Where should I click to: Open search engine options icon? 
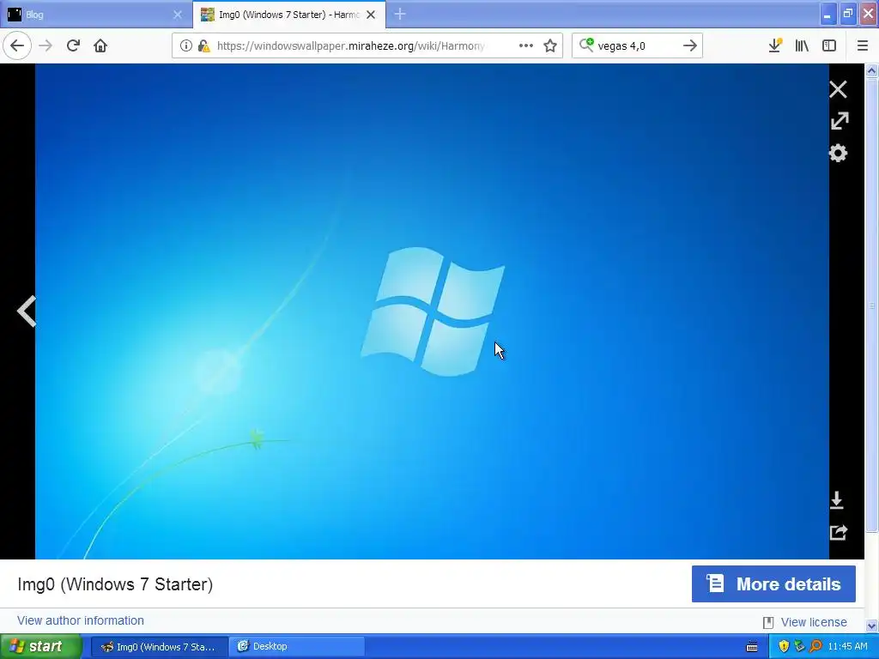point(586,45)
